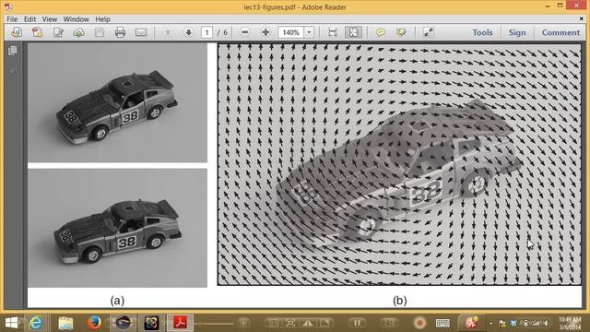Open the Edit menu
590x332 pixels.
(29, 19)
